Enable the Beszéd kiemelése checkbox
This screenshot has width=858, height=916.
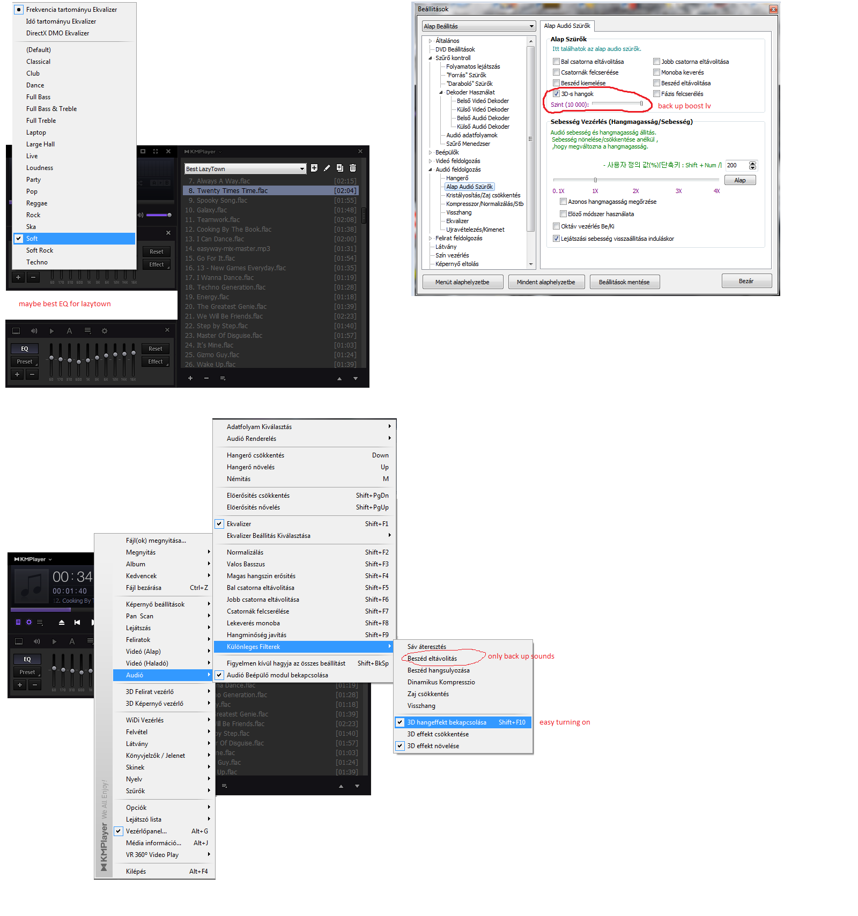click(x=556, y=83)
